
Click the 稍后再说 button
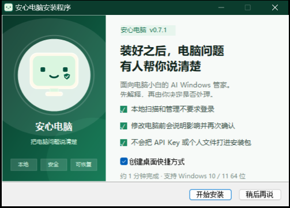260,195
